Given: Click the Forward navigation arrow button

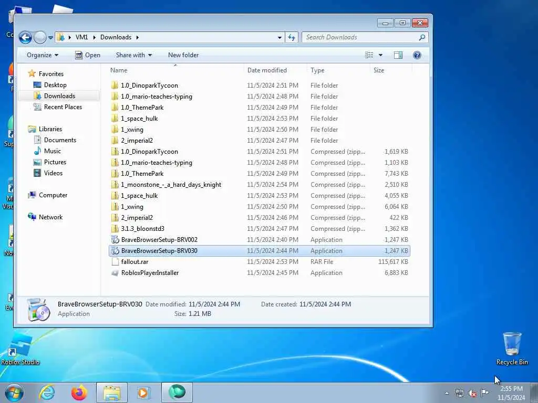Looking at the screenshot, I should point(40,37).
